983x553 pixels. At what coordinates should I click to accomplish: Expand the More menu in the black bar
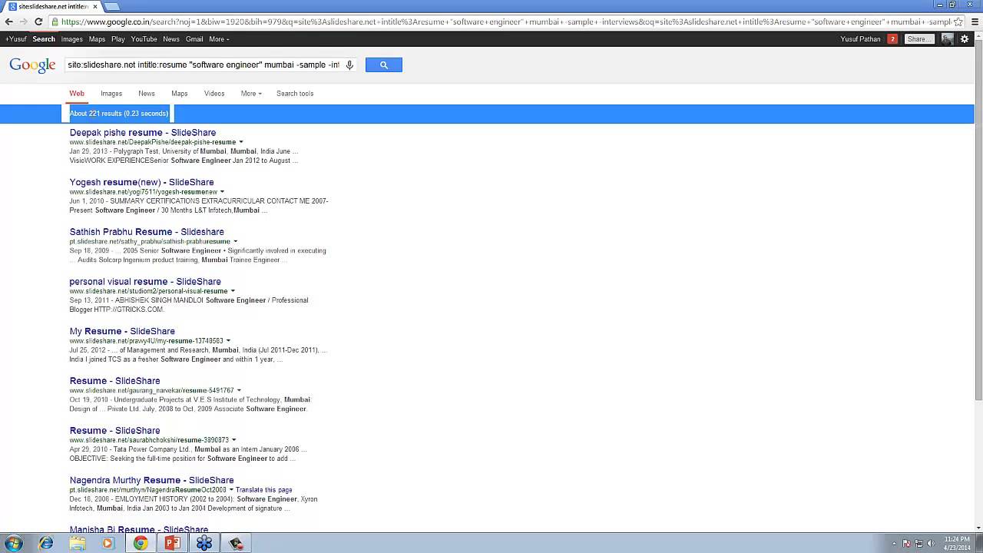(219, 39)
